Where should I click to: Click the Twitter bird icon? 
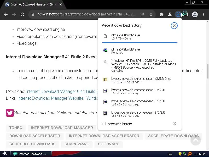click(x=10, y=113)
